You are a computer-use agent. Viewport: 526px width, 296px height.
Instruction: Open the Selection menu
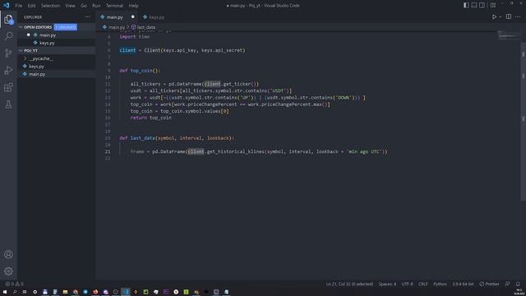(x=50, y=6)
